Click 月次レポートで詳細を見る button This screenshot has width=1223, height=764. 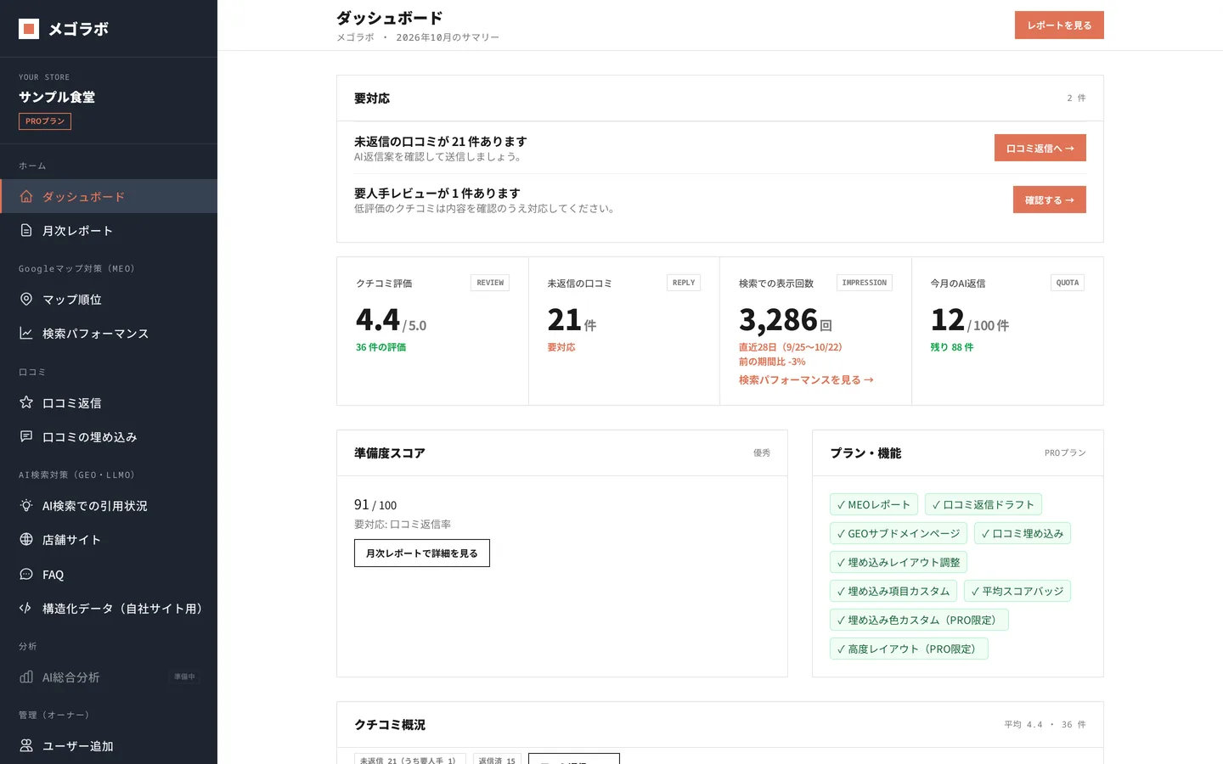click(x=422, y=553)
